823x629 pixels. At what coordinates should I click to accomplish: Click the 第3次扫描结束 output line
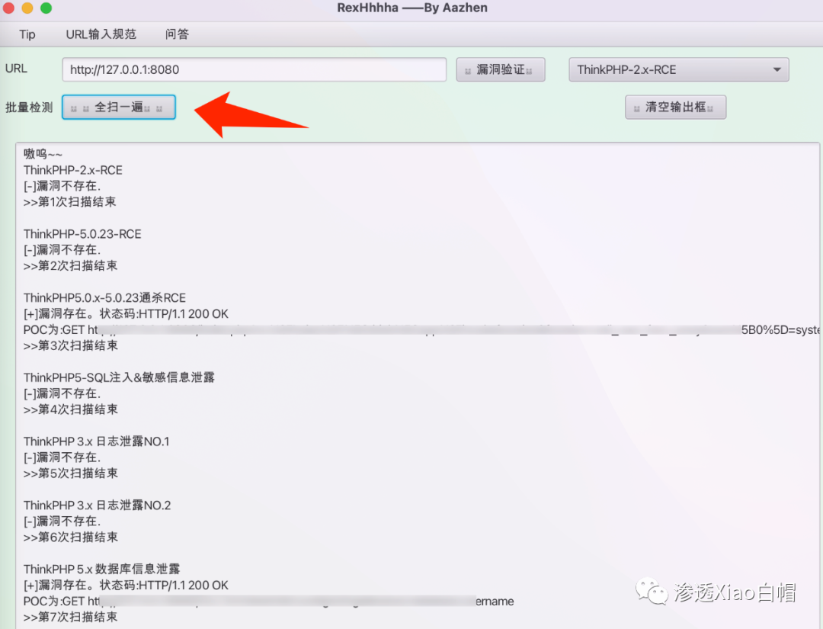click(x=71, y=345)
